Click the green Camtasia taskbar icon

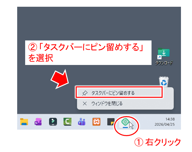(x=67, y=122)
